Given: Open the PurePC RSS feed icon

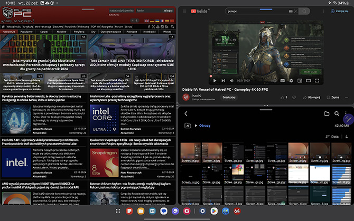Looking at the screenshot, I should click(166, 26).
